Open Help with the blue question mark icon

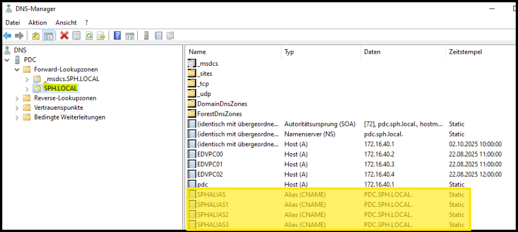pos(117,36)
